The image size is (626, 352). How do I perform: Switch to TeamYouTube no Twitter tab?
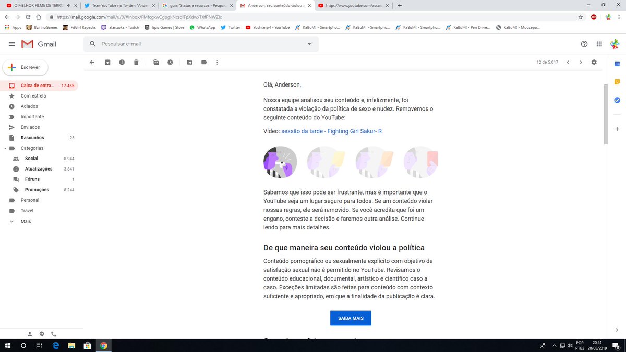[119, 5]
